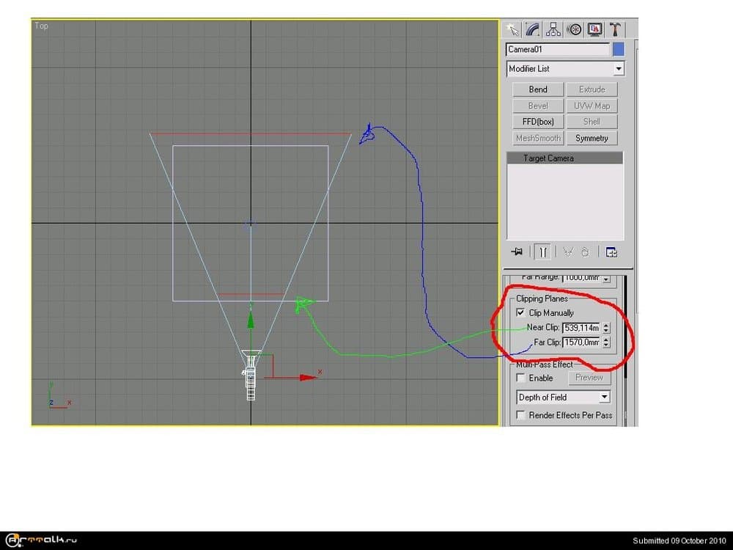Open the Create command panel tab
This screenshot has width=733, height=550.
tap(513, 29)
